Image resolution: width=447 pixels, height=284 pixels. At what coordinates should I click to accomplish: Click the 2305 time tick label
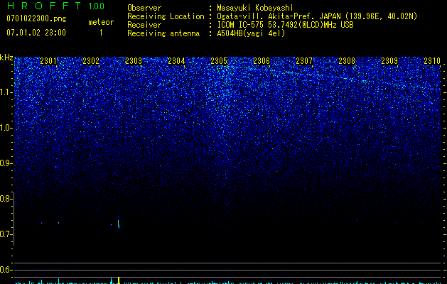[x=219, y=61]
